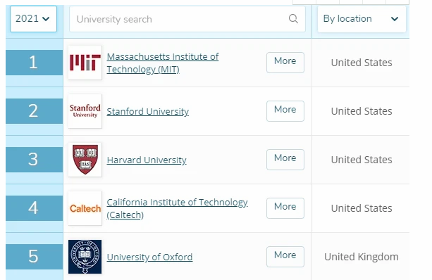Show More details for Harvard

click(285, 160)
